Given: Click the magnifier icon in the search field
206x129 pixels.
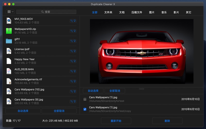Looking at the screenshot, I should coord(42,12).
